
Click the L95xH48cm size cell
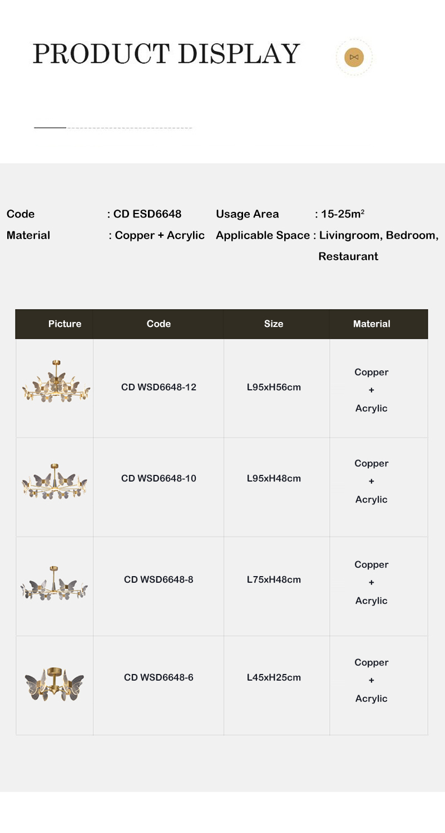point(274,478)
